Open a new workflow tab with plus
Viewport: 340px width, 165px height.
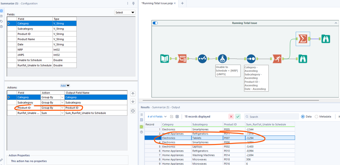182,3
